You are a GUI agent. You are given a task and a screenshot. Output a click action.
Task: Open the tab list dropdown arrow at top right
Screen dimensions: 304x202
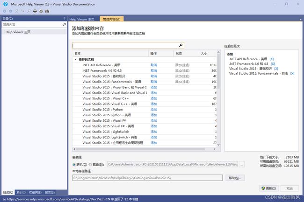click(301, 19)
